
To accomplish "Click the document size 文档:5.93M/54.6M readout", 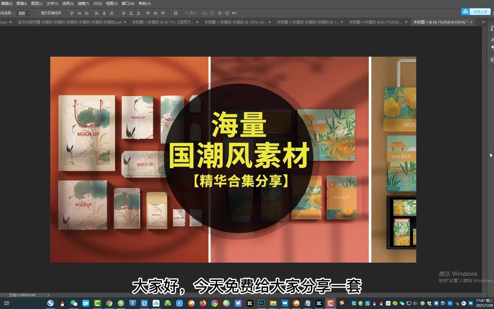I will coord(22,295).
